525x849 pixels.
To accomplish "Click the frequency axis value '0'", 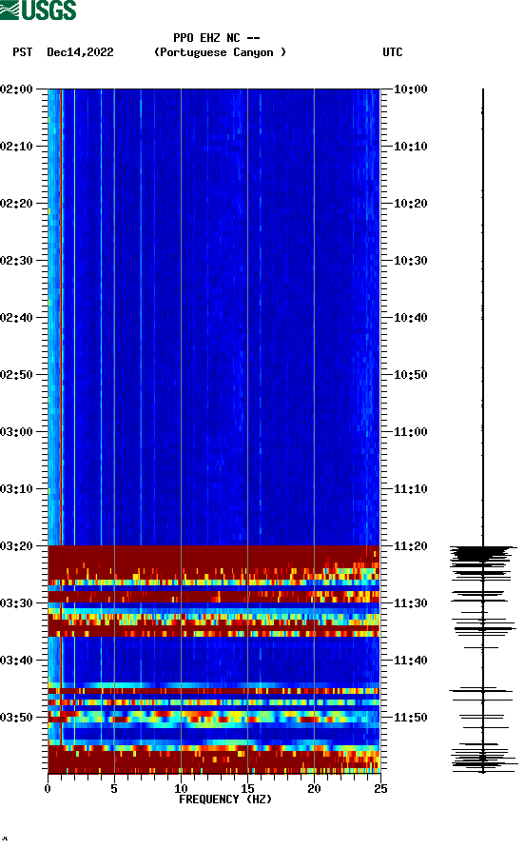I will click(48, 789).
